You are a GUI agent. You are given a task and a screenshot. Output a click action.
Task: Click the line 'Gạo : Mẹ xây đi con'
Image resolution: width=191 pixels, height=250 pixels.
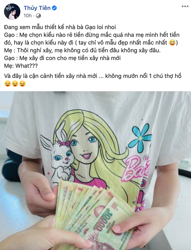pos(62,58)
